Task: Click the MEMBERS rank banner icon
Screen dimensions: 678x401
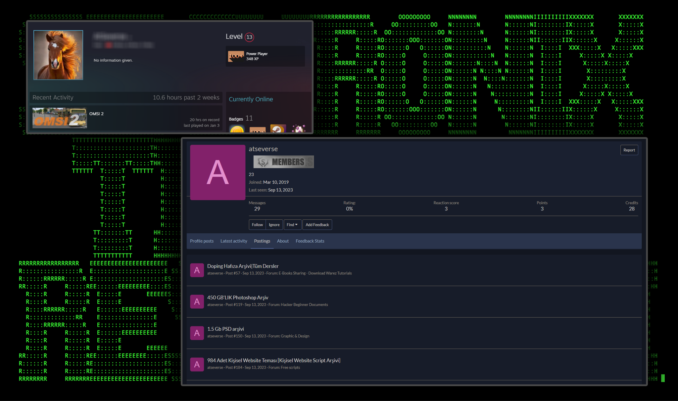Action: (284, 162)
